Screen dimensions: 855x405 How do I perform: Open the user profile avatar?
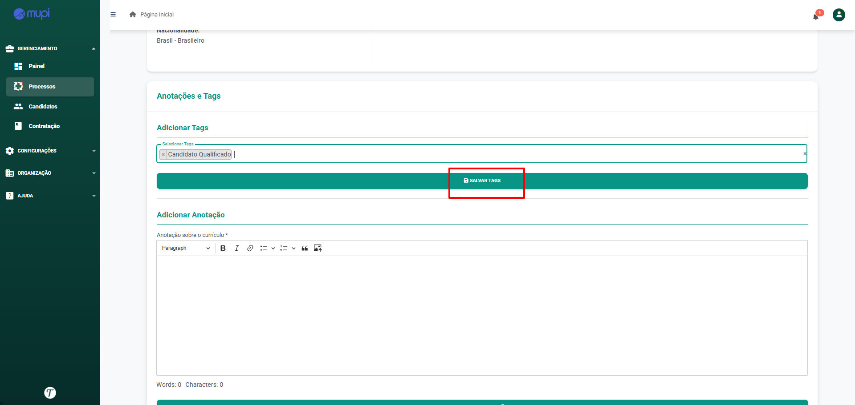(839, 15)
